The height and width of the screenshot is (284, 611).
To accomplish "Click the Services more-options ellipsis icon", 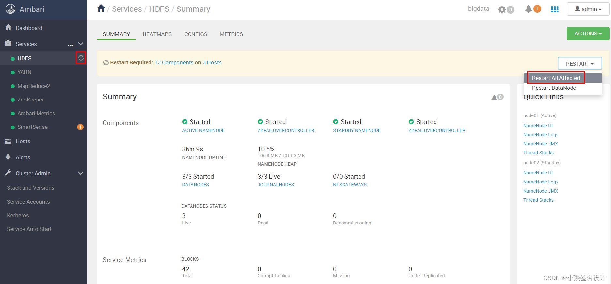I will 70,45.
